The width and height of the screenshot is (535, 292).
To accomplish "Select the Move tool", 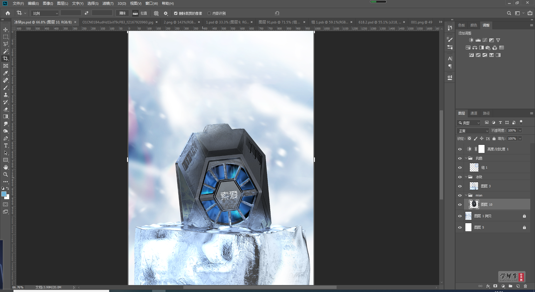I will point(6,30).
